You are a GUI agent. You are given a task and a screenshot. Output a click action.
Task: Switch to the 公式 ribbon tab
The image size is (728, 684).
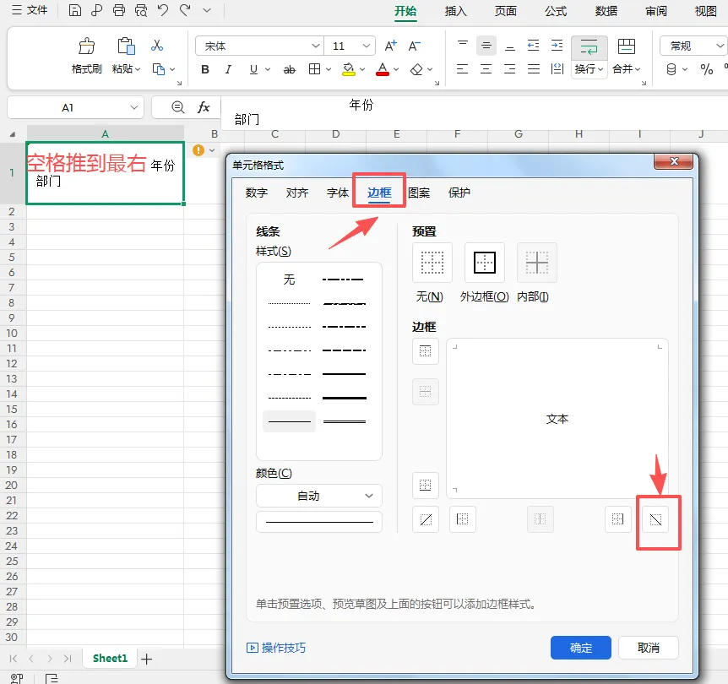tap(556, 11)
